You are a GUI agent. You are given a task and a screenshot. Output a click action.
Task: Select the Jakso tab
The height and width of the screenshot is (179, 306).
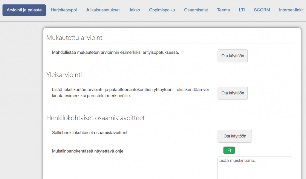134,10
